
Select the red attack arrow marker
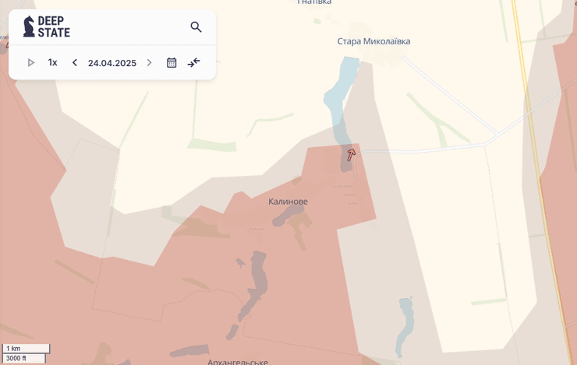(350, 154)
